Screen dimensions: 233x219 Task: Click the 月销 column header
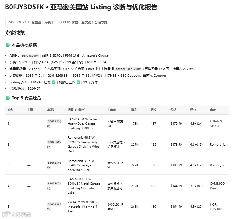tap(154, 110)
